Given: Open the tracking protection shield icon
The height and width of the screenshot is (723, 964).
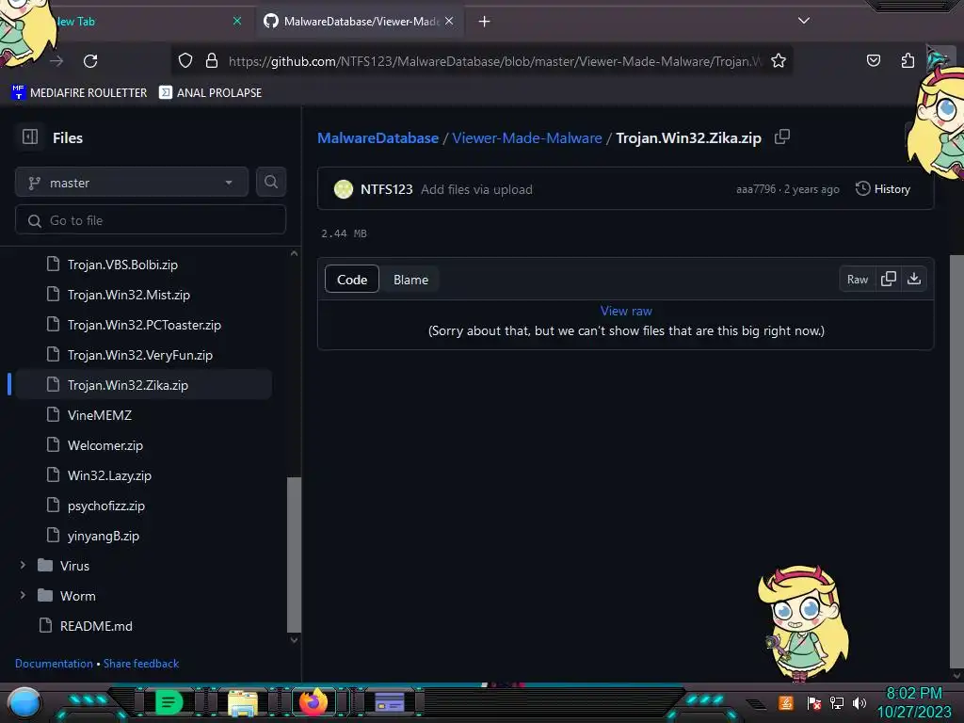Looking at the screenshot, I should 185,61.
